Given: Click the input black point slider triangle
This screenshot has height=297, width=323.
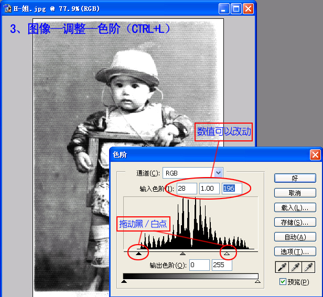Looking at the screenshot, I should (138, 254).
